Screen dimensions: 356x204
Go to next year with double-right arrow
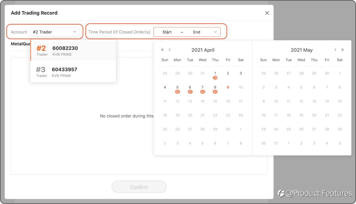342,50
